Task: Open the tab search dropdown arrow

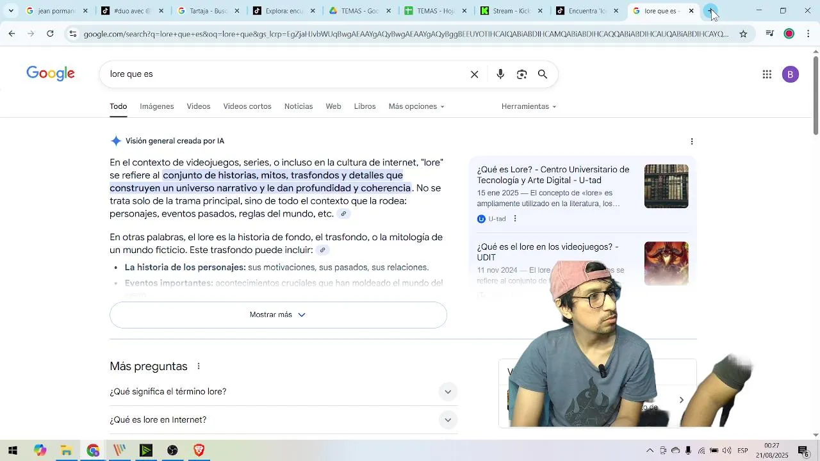Action: 11,11
